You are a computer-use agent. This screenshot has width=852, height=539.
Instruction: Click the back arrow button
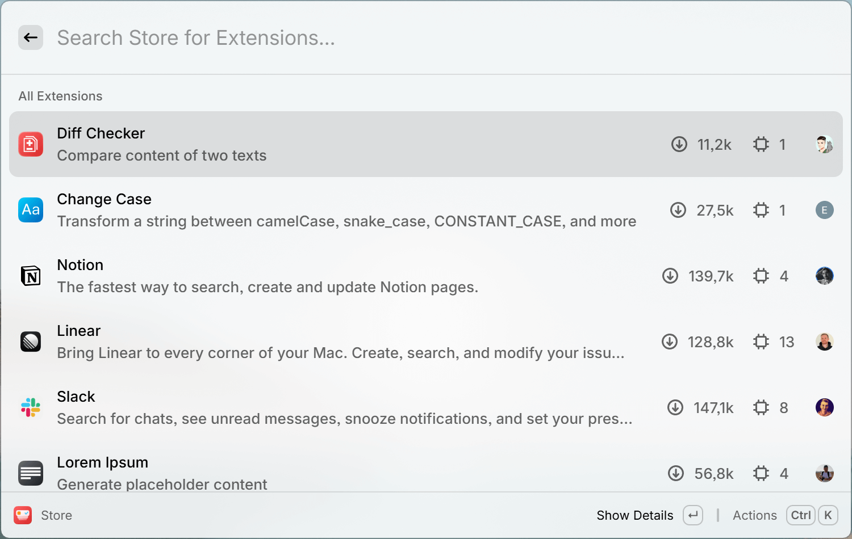click(31, 37)
